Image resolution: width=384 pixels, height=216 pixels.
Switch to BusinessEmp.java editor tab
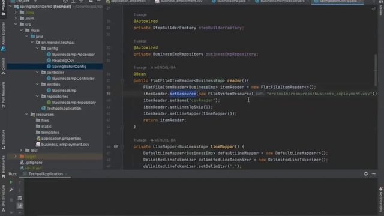tap(230, 1)
